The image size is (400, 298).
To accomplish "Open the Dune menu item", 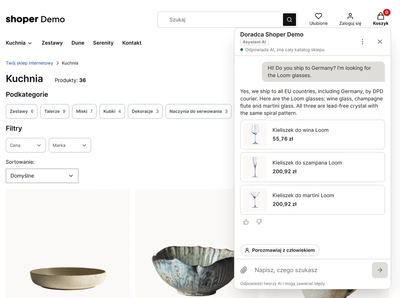I will [x=78, y=43].
